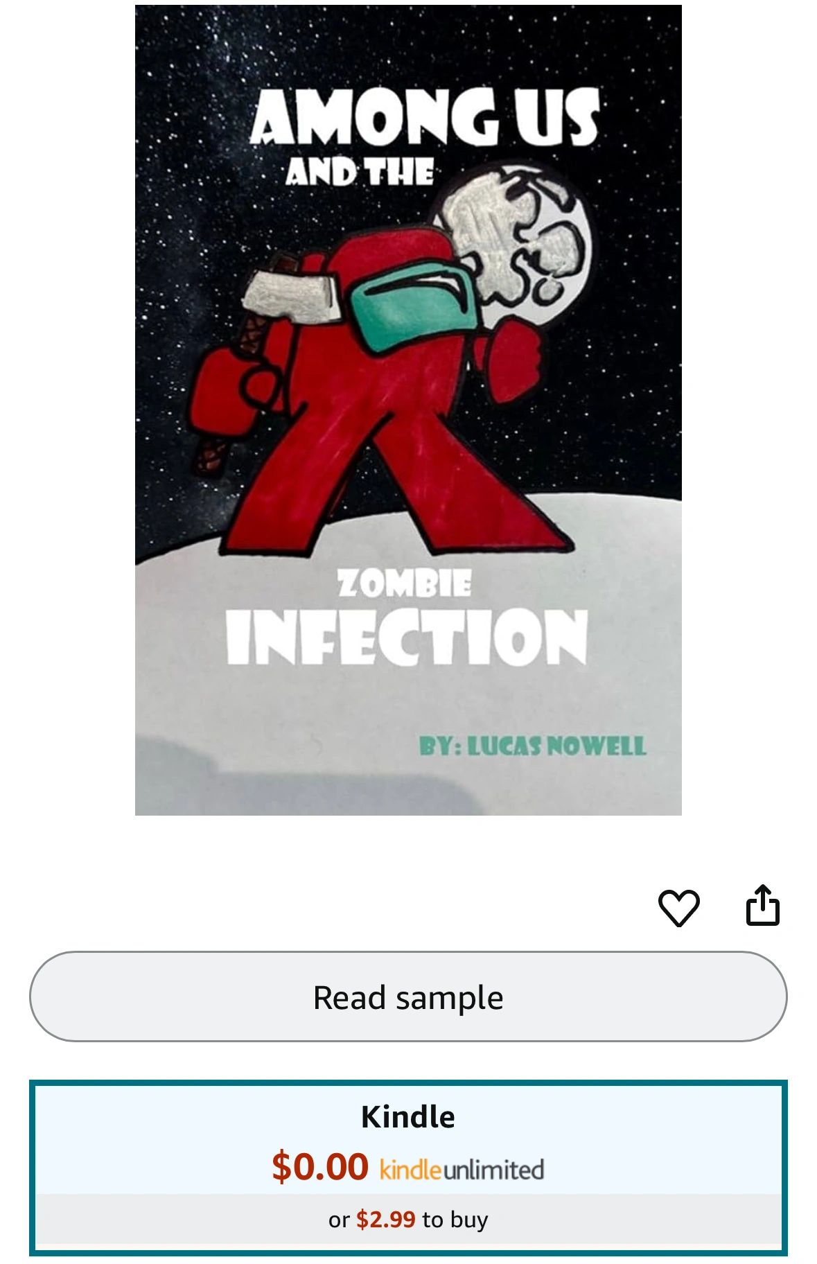Image resolution: width=817 pixels, height=1264 pixels.
Task: Tap the kindleunlimited logo
Action: [x=462, y=1170]
